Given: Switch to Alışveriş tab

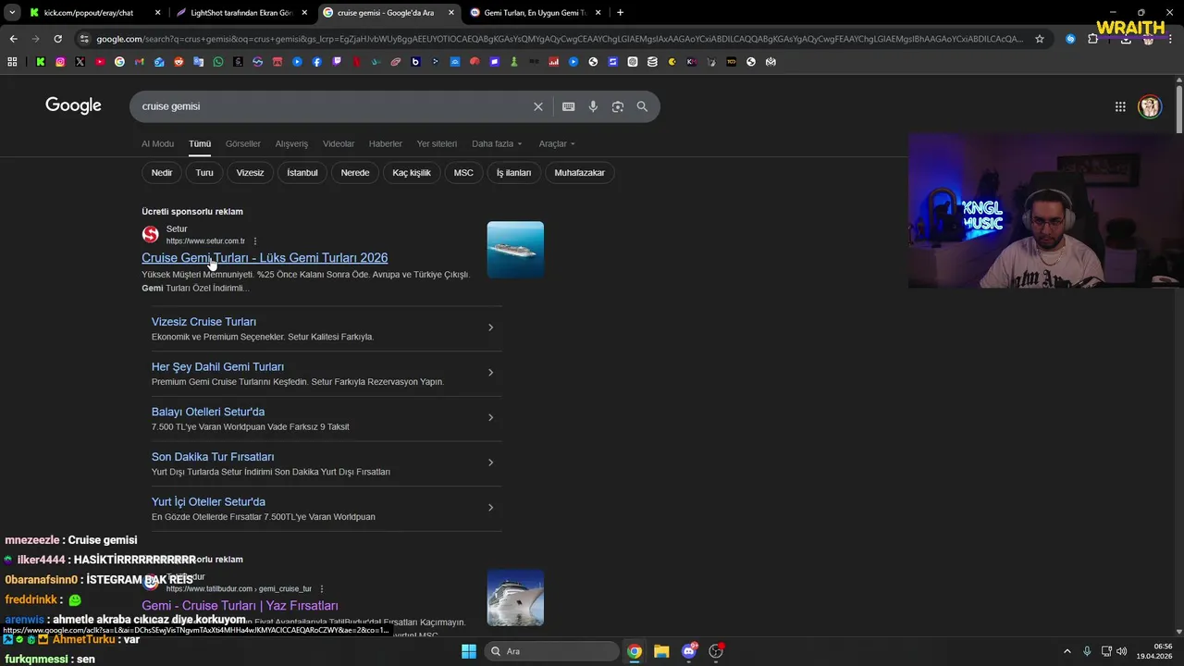Looking at the screenshot, I should pyautogui.click(x=291, y=144).
